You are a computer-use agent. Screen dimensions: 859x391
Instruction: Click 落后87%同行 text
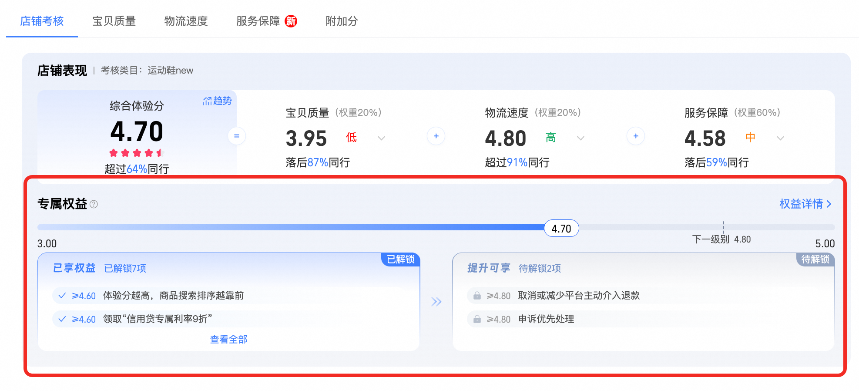pyautogui.click(x=318, y=162)
